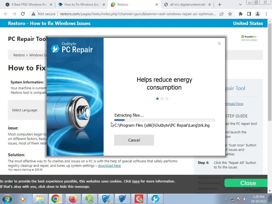Open the clock showing 1:29 PM
This screenshot has height=204, width=272.
258,199
